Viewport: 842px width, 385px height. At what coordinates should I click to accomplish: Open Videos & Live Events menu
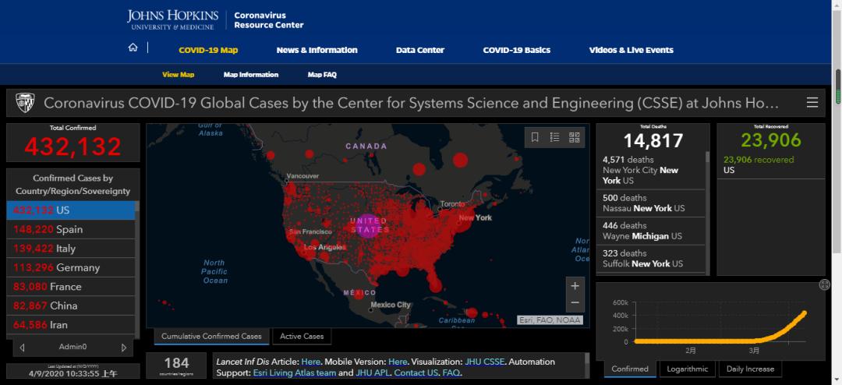pyautogui.click(x=631, y=50)
